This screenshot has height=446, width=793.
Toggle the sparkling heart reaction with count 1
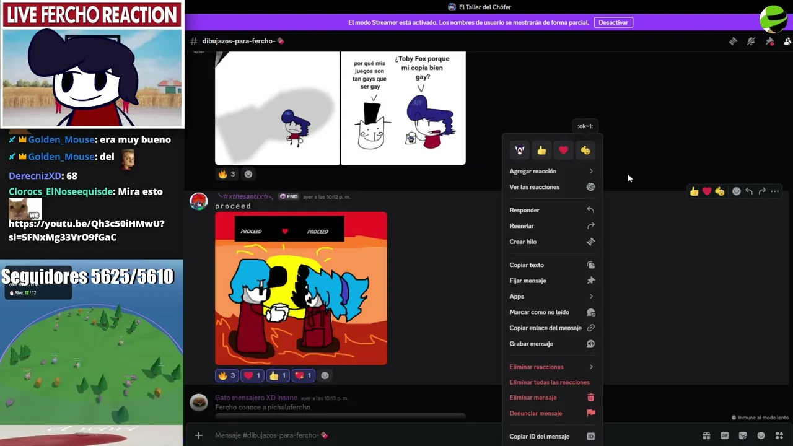point(303,375)
